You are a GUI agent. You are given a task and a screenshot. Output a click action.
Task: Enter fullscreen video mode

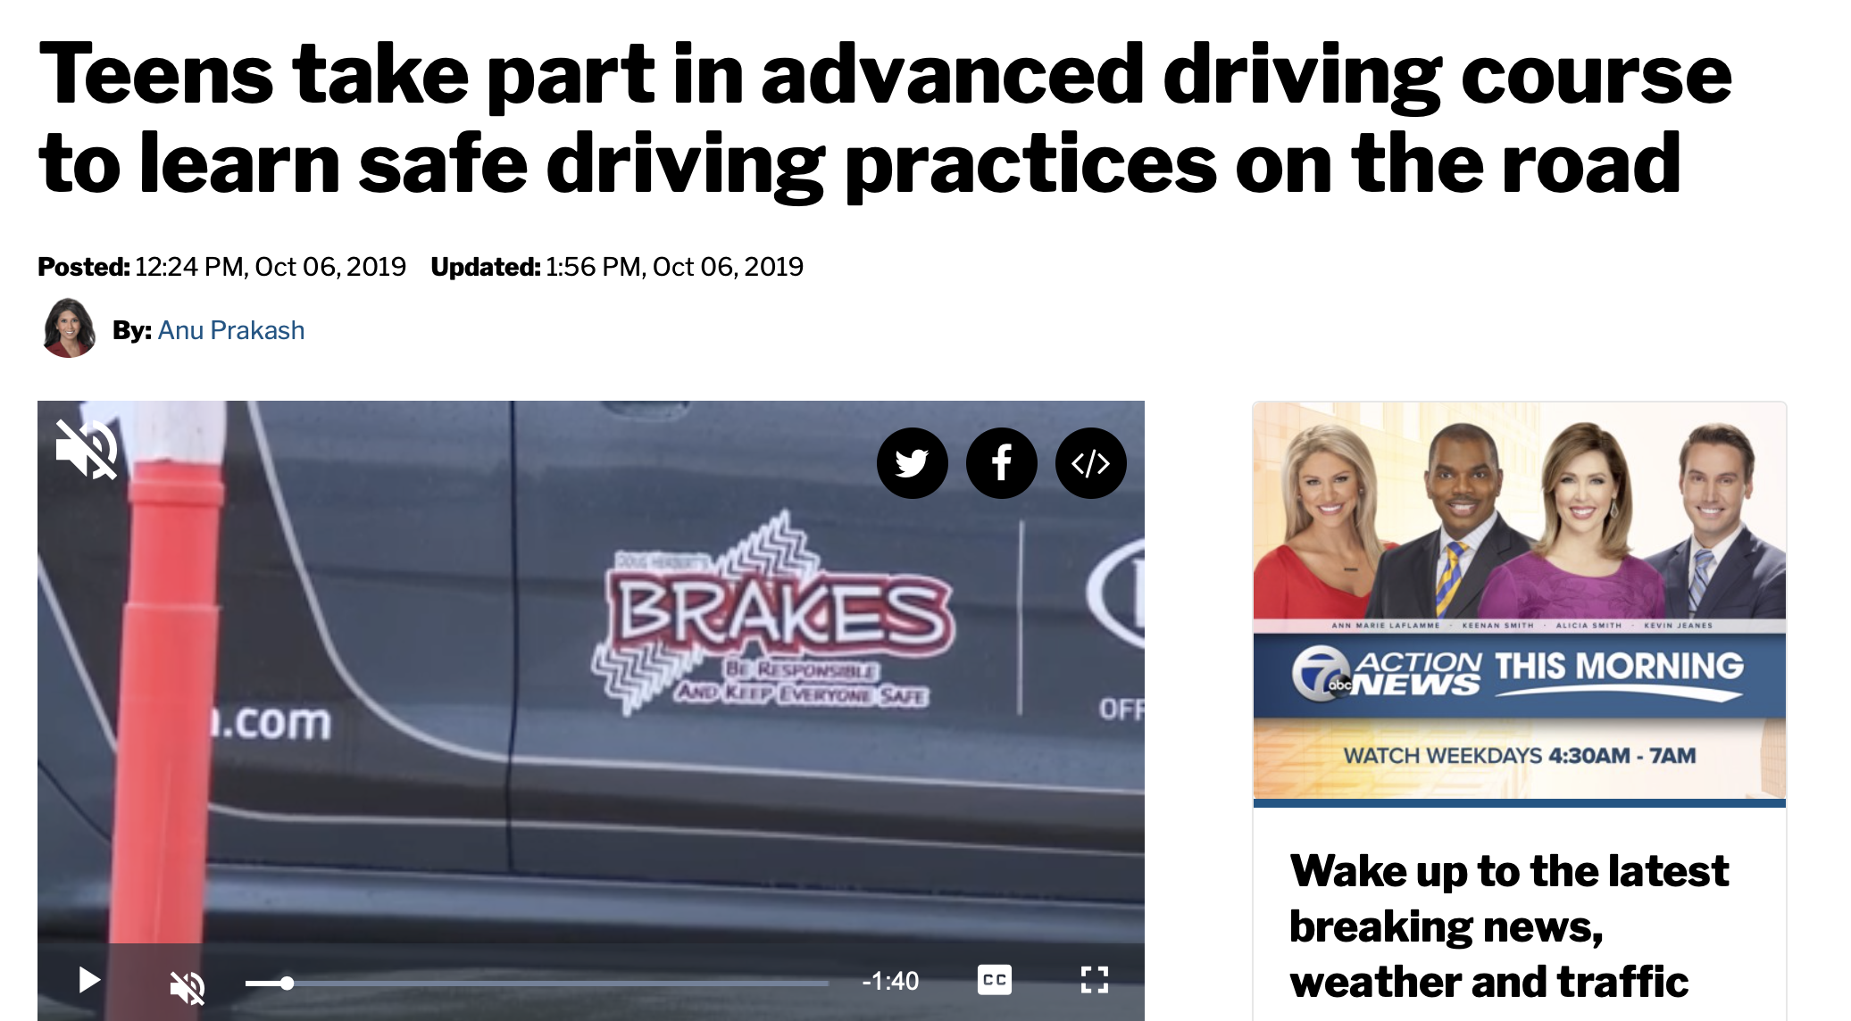[1094, 980]
